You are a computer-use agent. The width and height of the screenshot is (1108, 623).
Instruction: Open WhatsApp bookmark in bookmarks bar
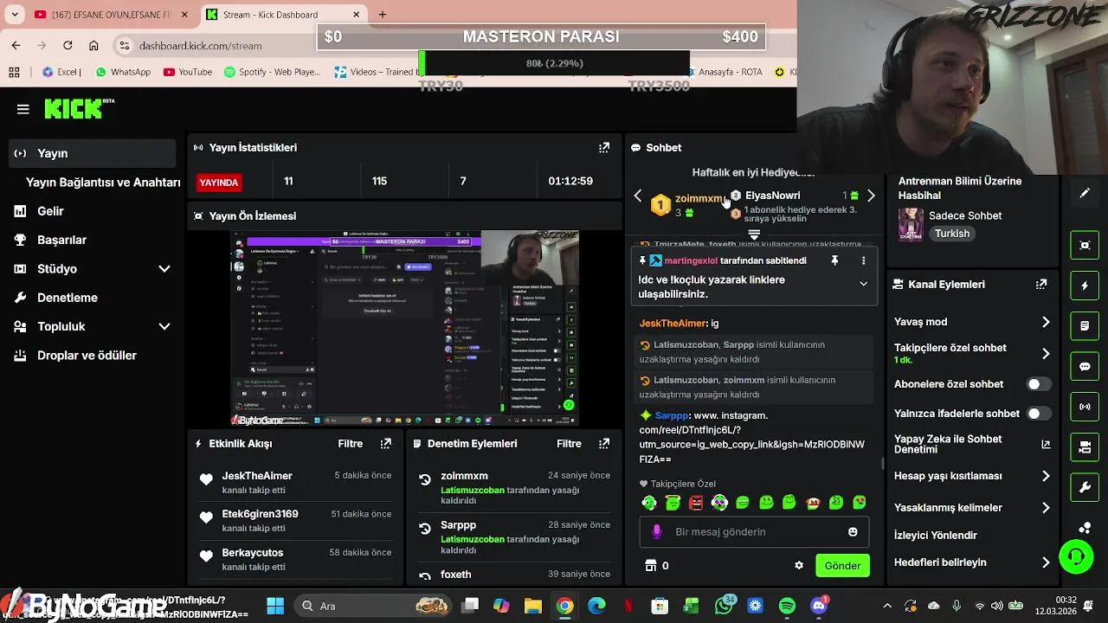click(x=123, y=72)
